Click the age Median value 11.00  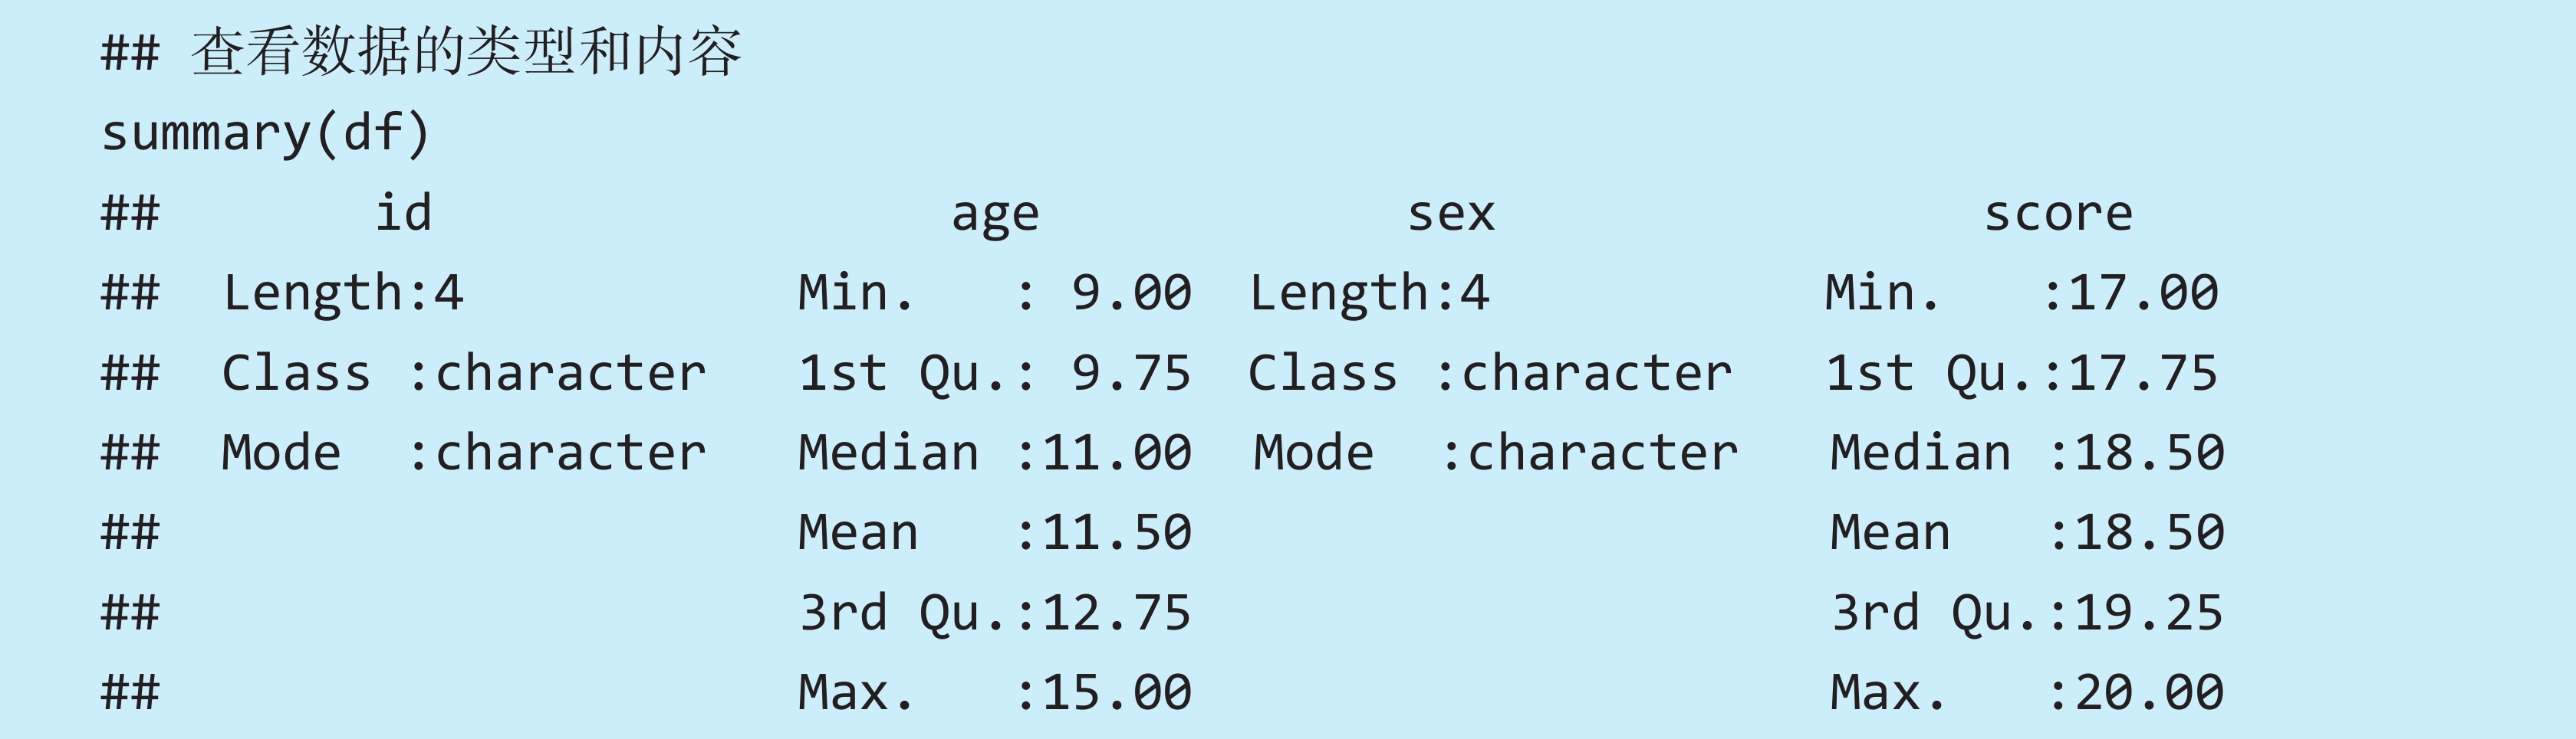pyautogui.click(x=1116, y=453)
